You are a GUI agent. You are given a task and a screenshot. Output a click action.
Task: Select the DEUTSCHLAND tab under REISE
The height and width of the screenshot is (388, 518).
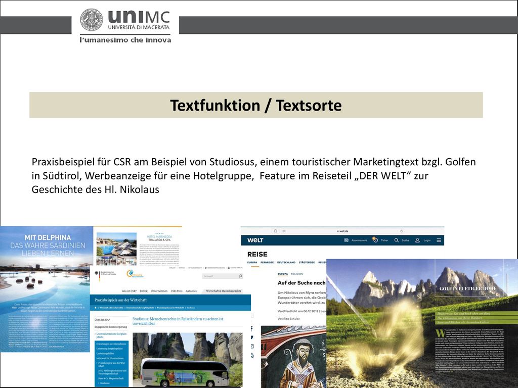point(286,262)
